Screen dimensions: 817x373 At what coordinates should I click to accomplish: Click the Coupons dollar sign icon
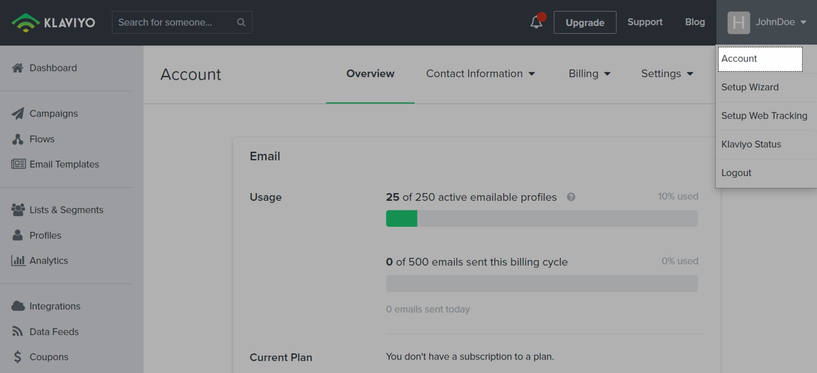[x=18, y=357]
